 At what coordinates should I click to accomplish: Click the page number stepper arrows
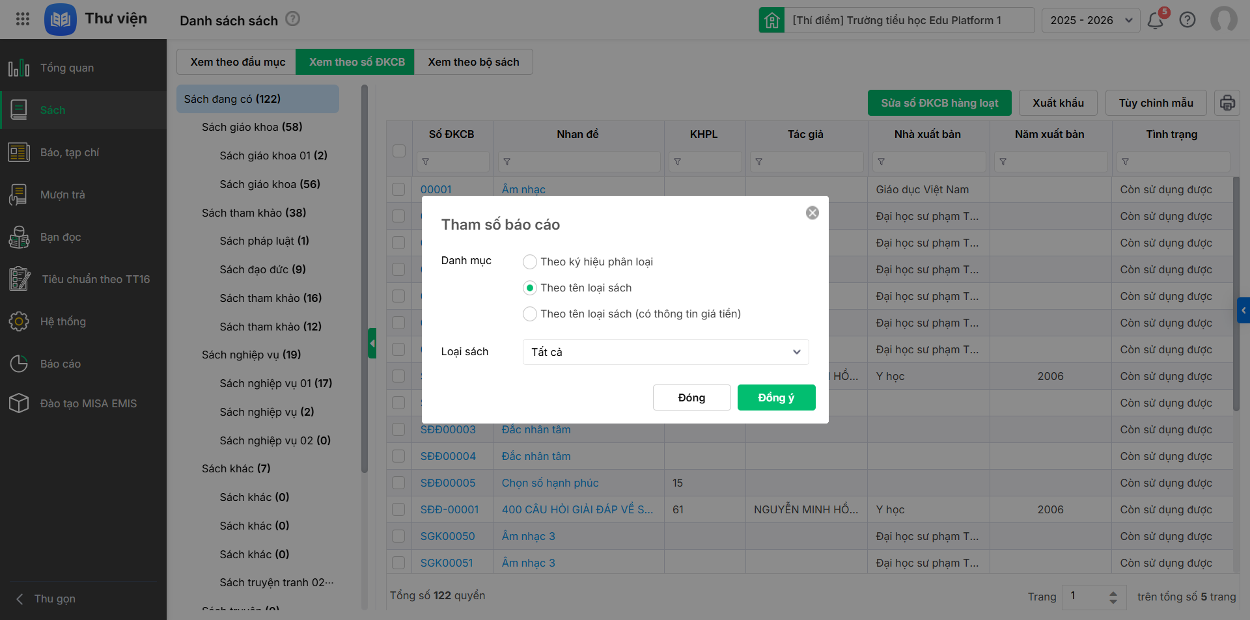(1113, 597)
